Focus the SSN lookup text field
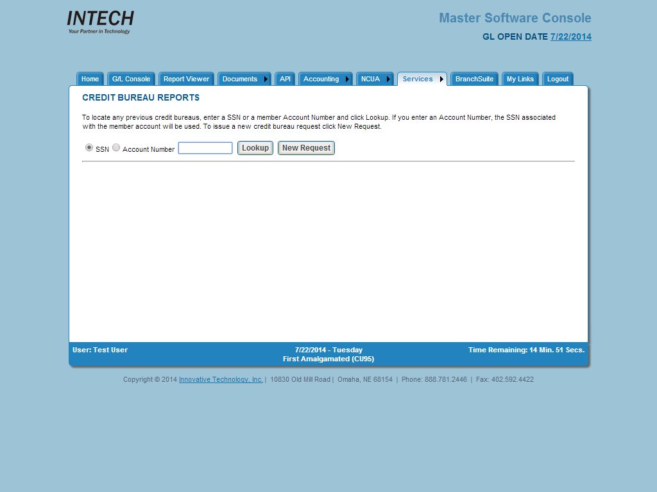 [205, 148]
